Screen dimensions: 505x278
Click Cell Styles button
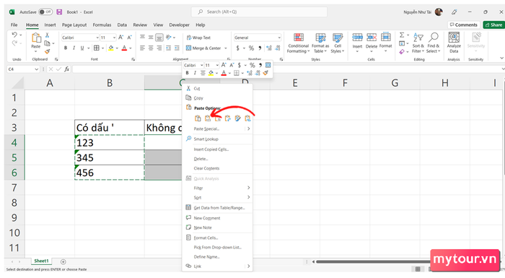[338, 43]
